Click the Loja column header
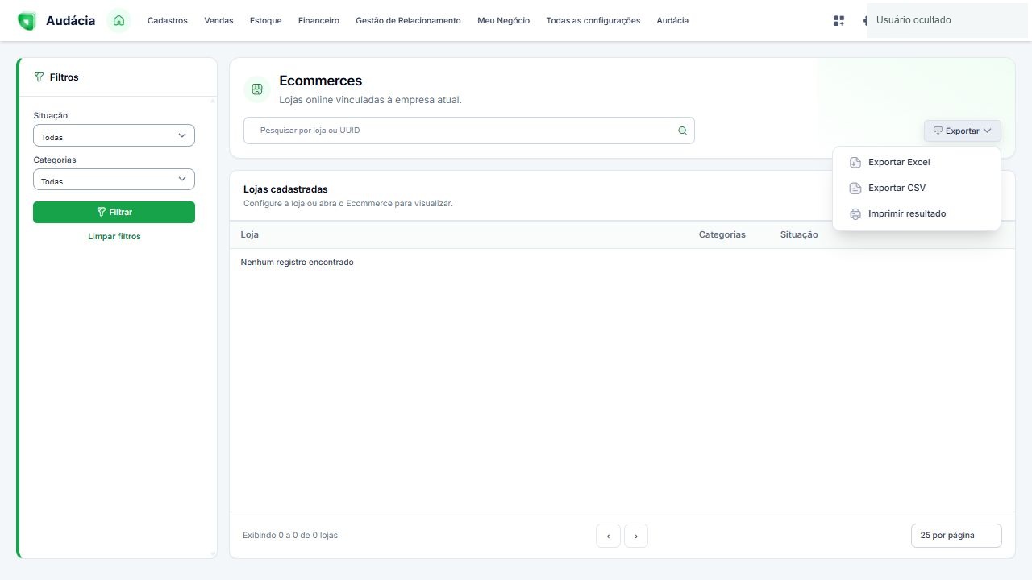 (249, 234)
